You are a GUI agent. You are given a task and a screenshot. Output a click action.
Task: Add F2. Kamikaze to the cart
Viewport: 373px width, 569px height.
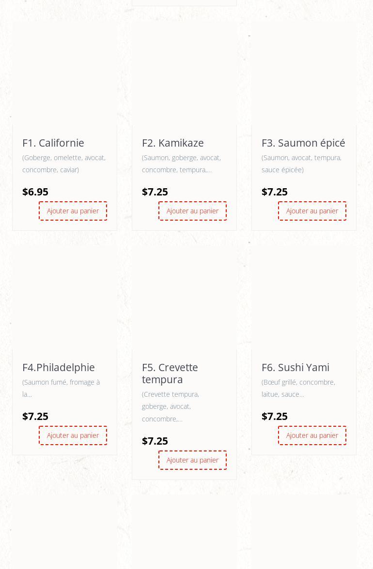click(x=192, y=211)
